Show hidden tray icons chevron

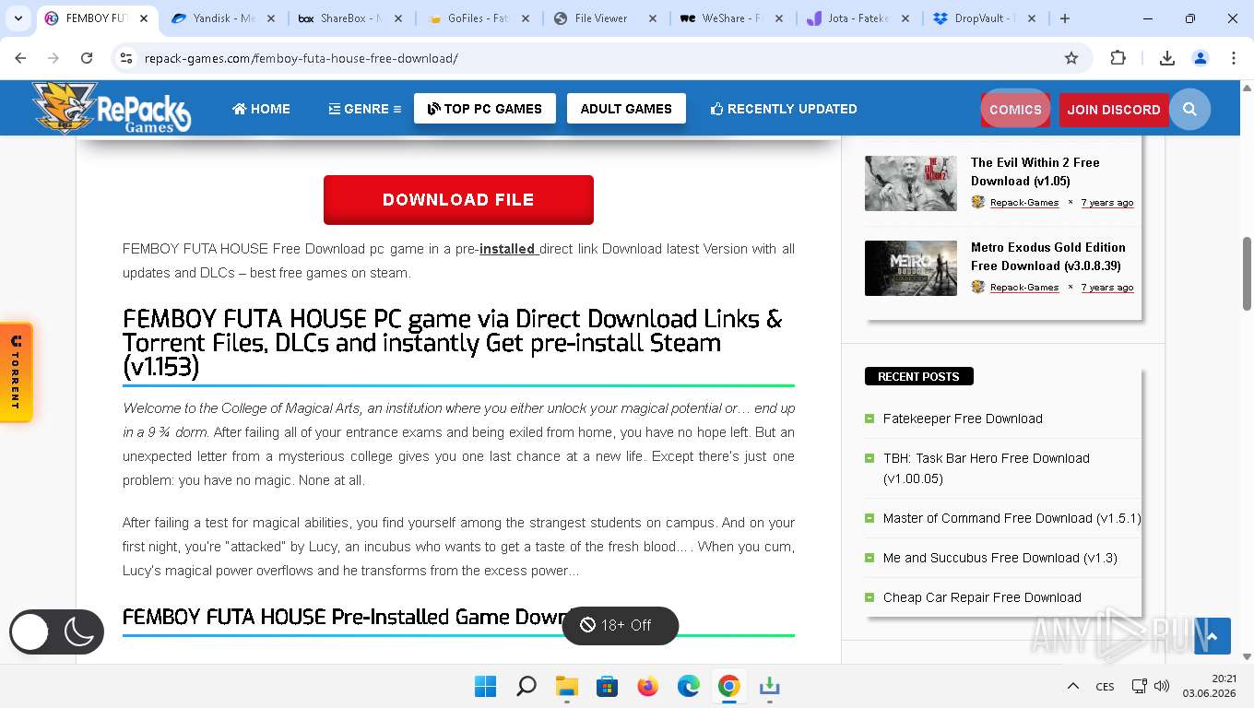click(x=1073, y=687)
